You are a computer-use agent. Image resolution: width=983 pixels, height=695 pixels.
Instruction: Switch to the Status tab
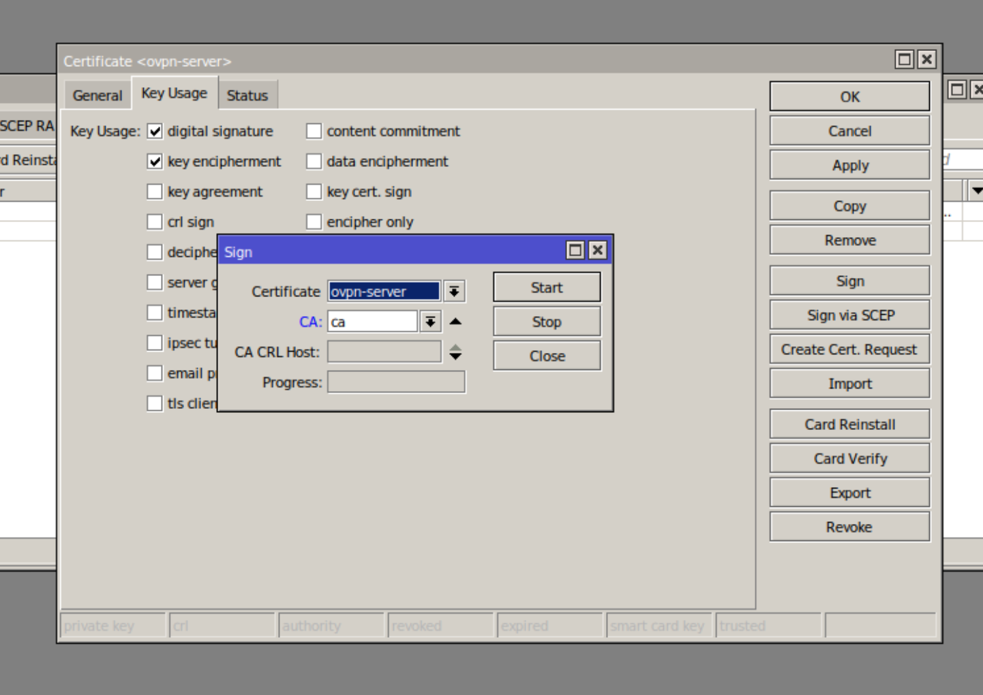click(247, 95)
